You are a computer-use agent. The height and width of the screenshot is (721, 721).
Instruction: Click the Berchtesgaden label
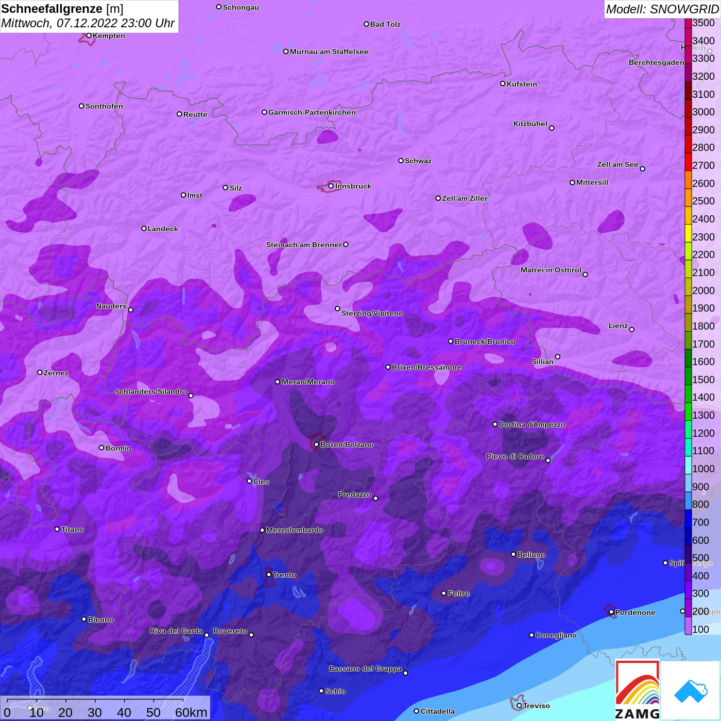(x=657, y=62)
